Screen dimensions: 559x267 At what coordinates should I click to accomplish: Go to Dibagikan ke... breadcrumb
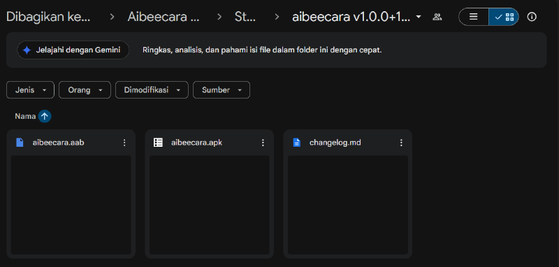coord(48,17)
